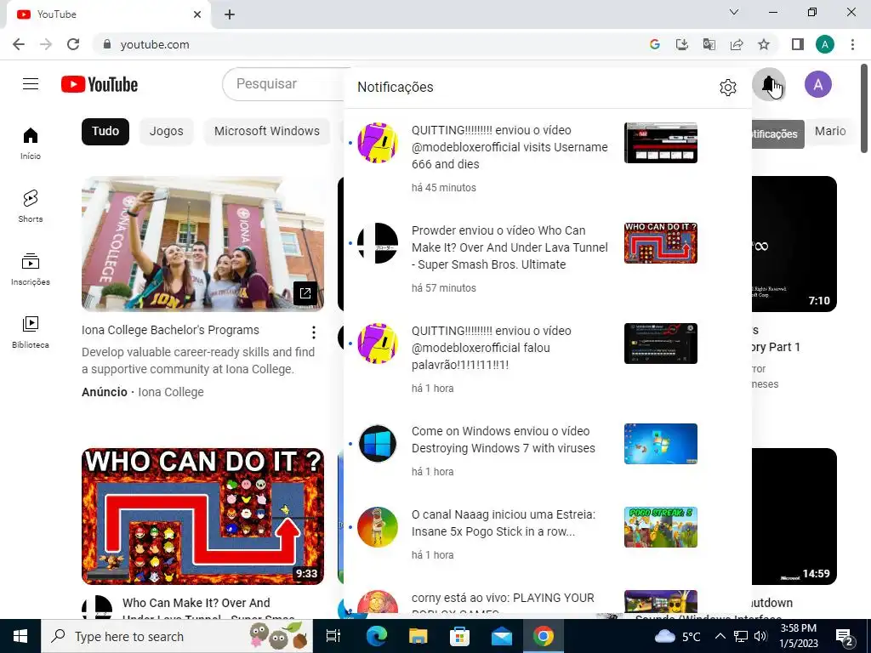Open Inscrições in the sidebar
The height and width of the screenshot is (653, 871).
[x=31, y=269]
